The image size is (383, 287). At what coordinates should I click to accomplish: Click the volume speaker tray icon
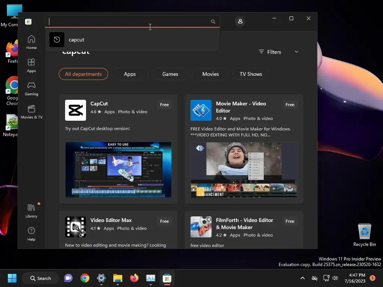coord(335,278)
